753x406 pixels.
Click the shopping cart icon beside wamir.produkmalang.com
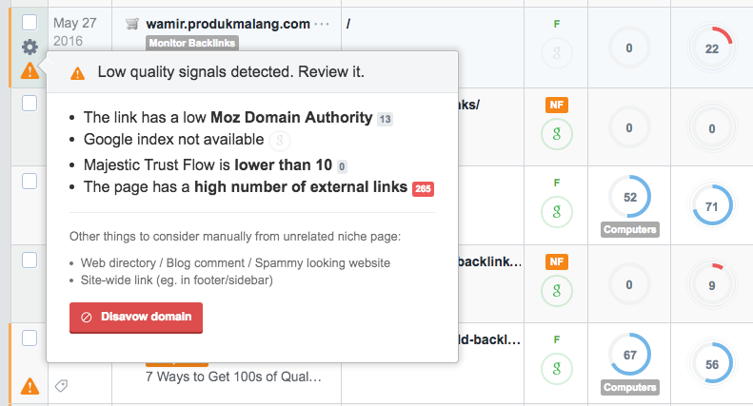click(x=132, y=24)
